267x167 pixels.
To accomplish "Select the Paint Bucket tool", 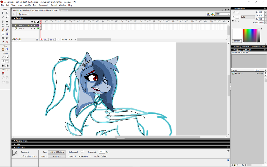I will click(7, 38).
